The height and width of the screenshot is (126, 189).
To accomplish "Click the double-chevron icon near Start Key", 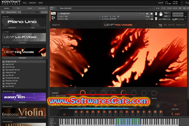I will click(x=158, y=106).
